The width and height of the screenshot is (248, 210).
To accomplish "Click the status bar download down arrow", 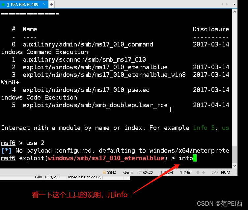I will 204,172.
